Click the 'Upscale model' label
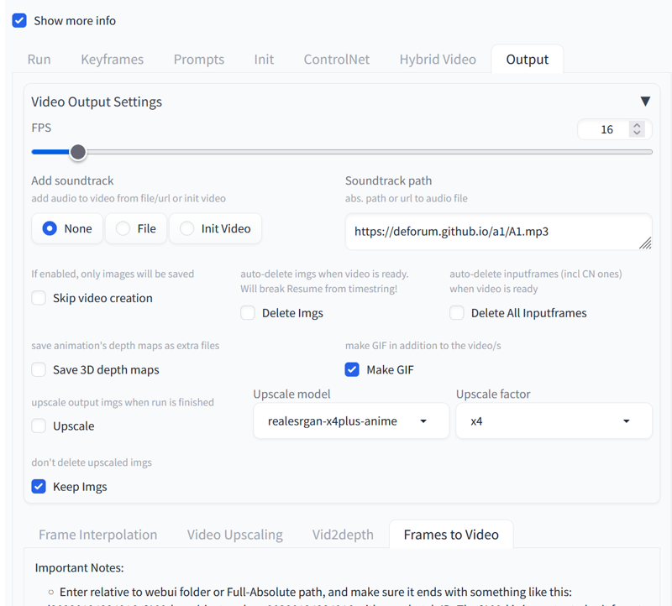Screen dimensions: 672x606 click(x=291, y=394)
